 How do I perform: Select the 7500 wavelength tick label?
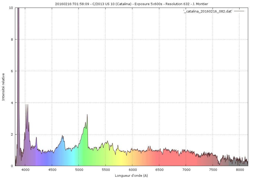point(213,170)
